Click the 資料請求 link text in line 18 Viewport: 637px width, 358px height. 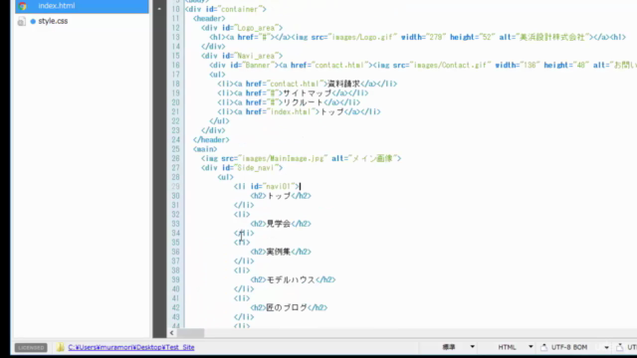(x=343, y=84)
